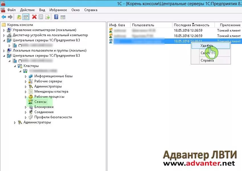This screenshot has height=171, width=242.
Task: Click Тонкий клиент in the first row
Action: [x=229, y=30]
